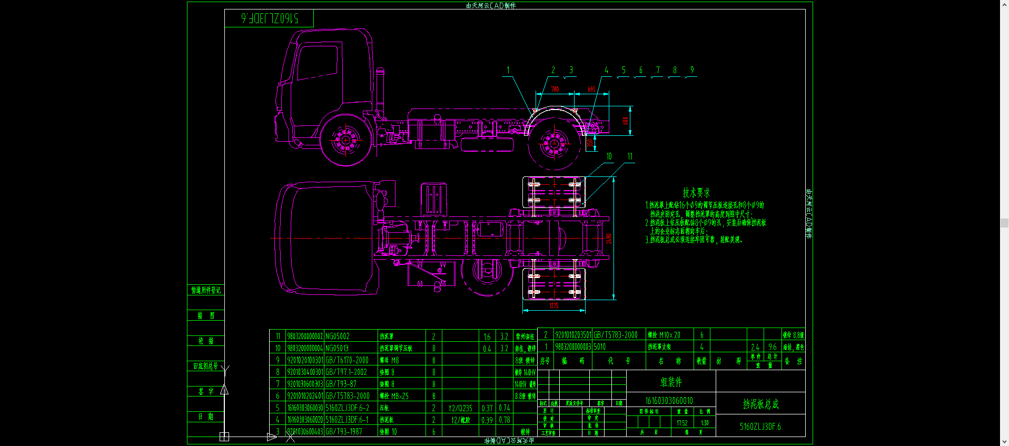
Task: Click the "代号" column header
Action: [x=619, y=361]
